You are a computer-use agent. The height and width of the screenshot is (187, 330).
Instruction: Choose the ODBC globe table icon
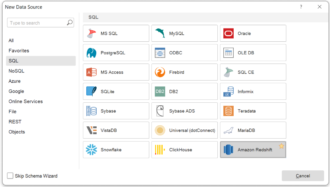[x=160, y=53]
